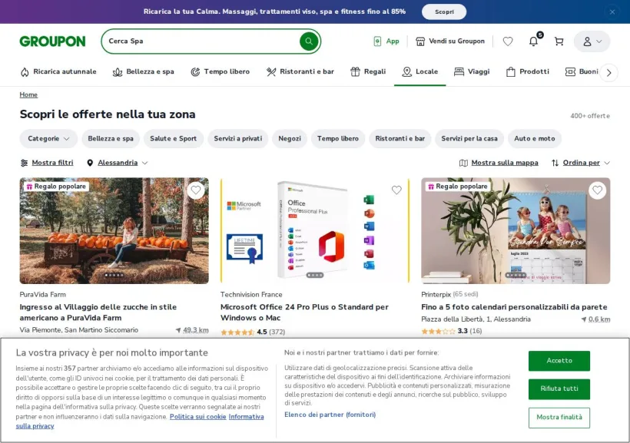Image resolution: width=630 pixels, height=443 pixels.
Task: Filter by Auto e moto chip
Action: pos(535,138)
